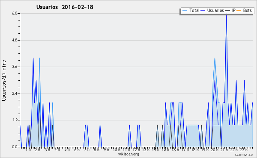Click the '2.4' y-axis value
Viewport: 257px width, 158px height.
tap(15, 94)
